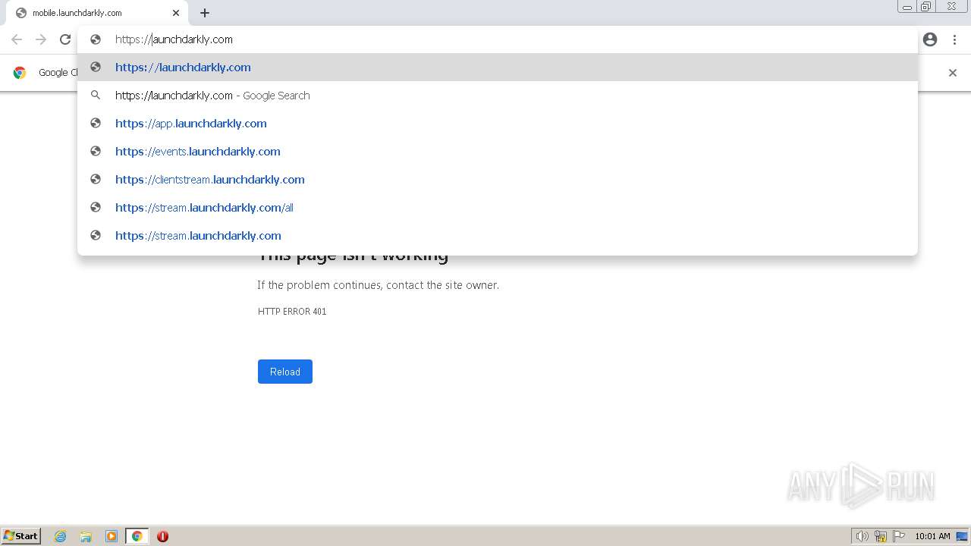Click the Chrome taskbar button
The image size is (971, 546).
click(137, 536)
